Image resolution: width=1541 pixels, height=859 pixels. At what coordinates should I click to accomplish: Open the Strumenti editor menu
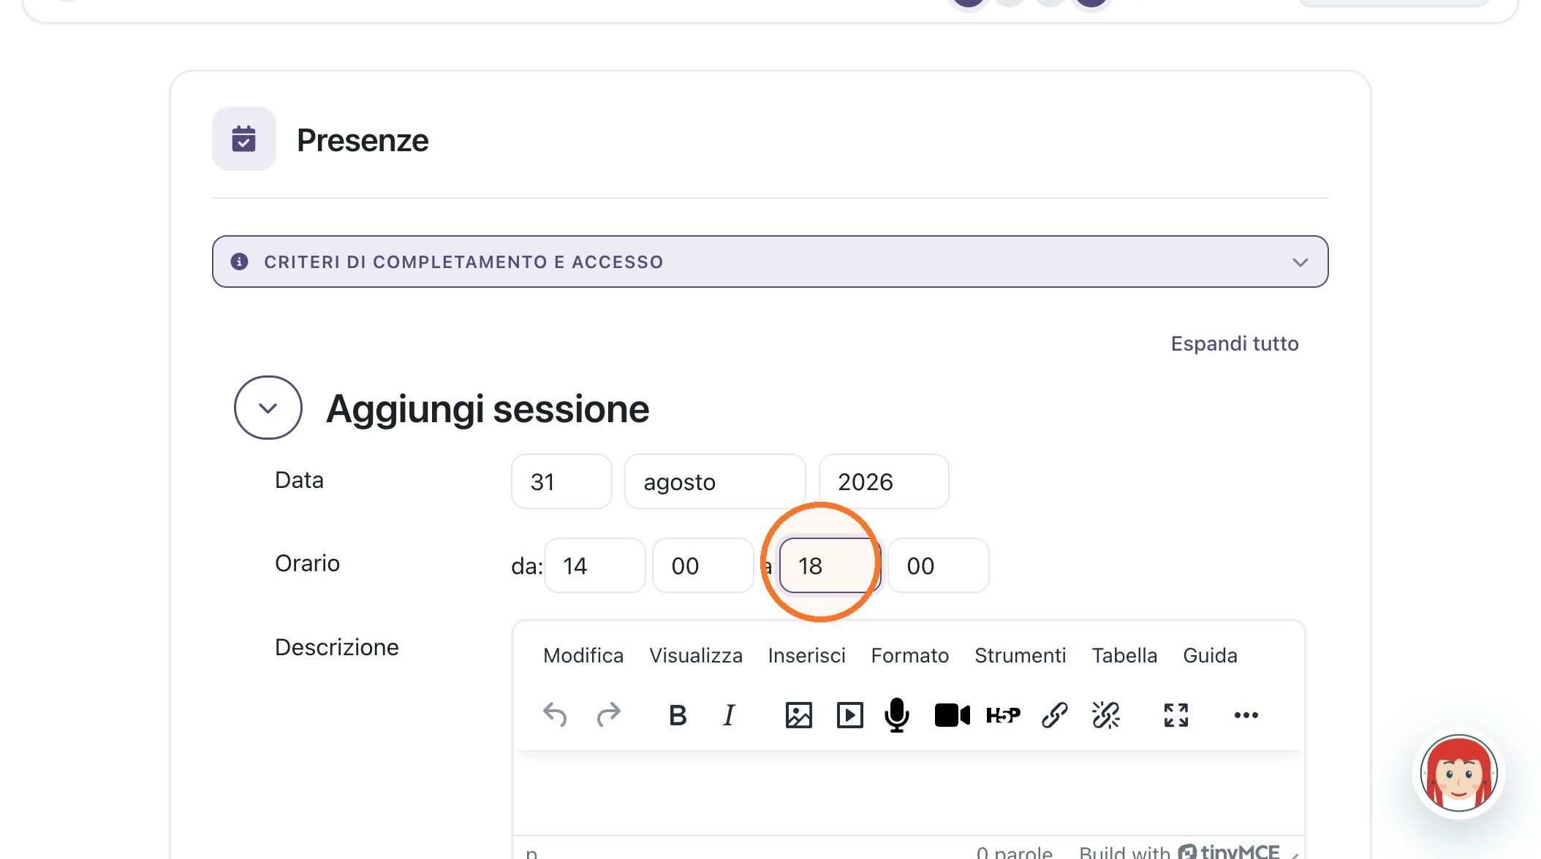tap(1020, 655)
